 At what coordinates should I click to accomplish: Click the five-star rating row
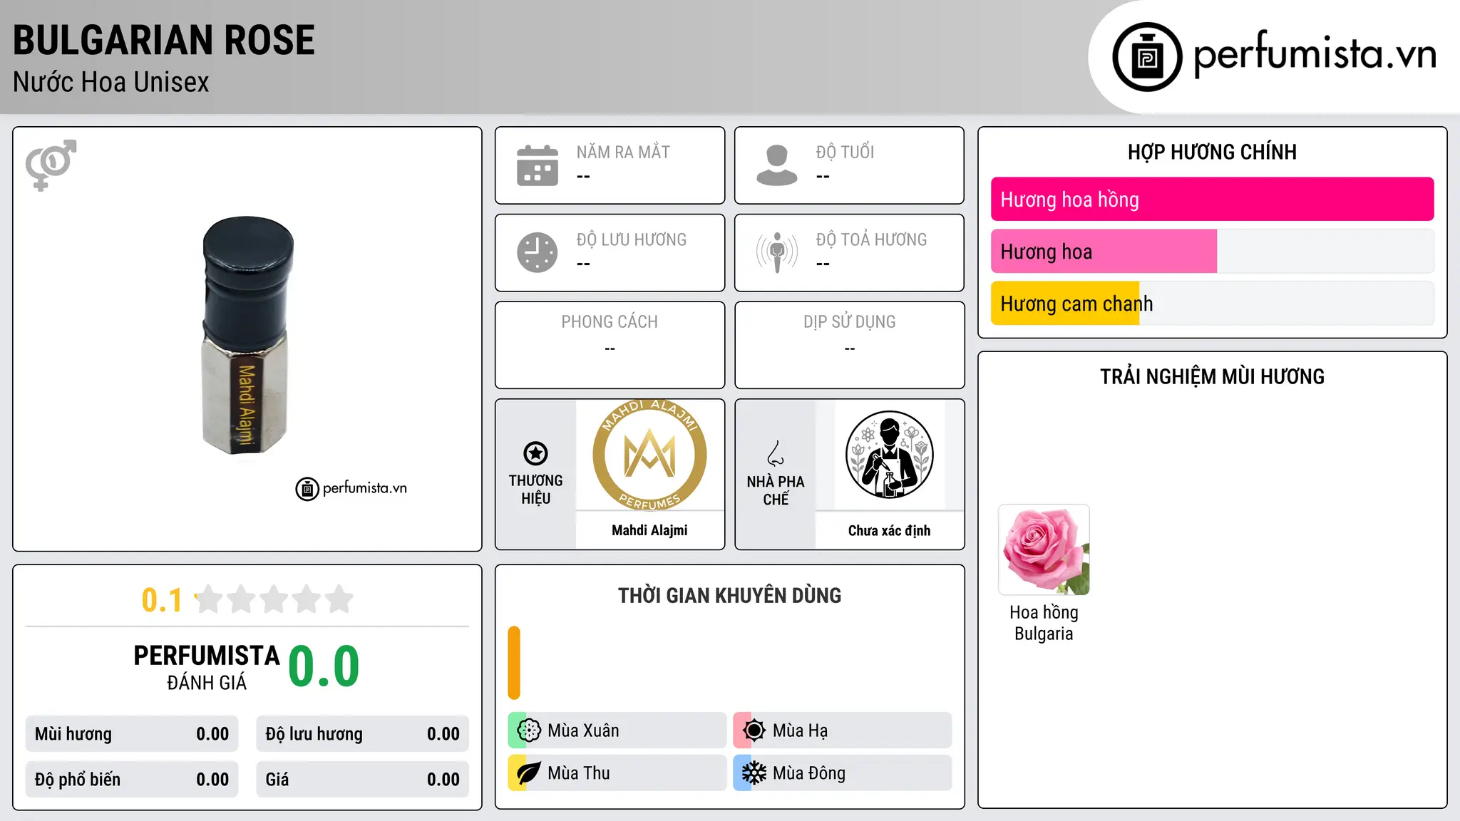click(274, 599)
